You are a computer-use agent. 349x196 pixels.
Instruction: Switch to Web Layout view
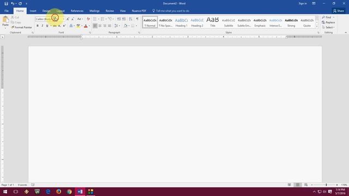[x=306, y=185]
